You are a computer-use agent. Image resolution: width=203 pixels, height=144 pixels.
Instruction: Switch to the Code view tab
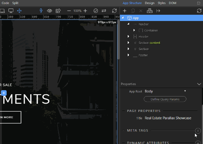click(5, 3)
